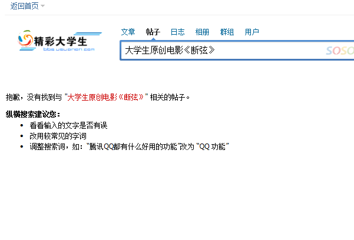Click the suggestion 改用较常见的字词

tap(58, 136)
